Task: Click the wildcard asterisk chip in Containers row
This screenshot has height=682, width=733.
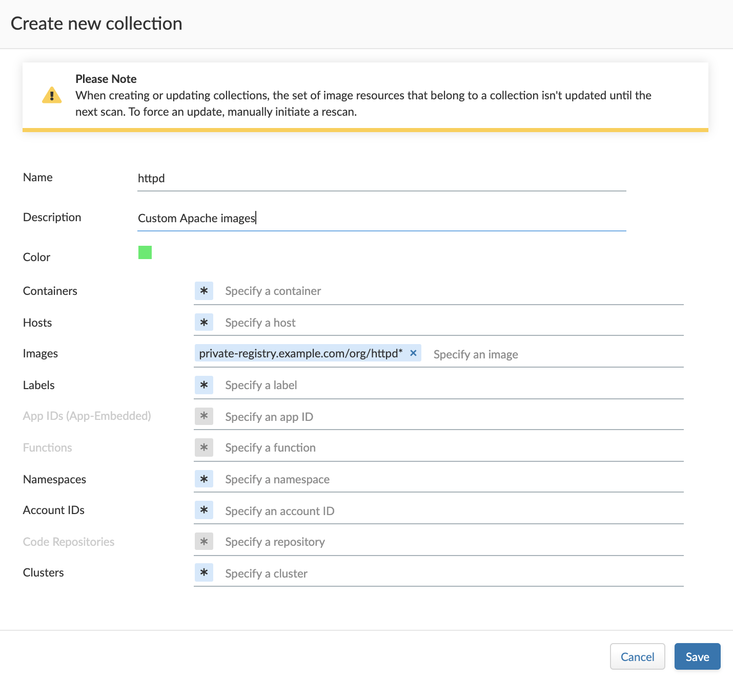Action: click(204, 291)
